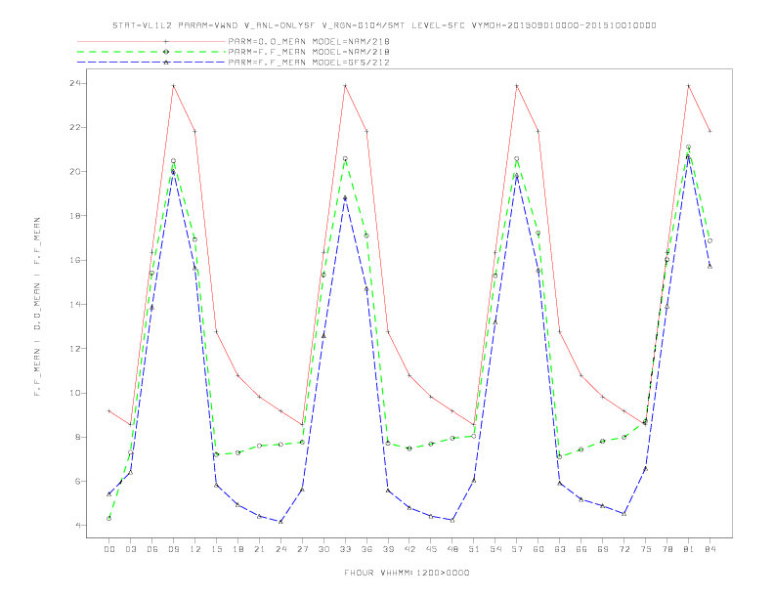Click y-axis tick label 16
This screenshot has height=598, width=774.
74,260
